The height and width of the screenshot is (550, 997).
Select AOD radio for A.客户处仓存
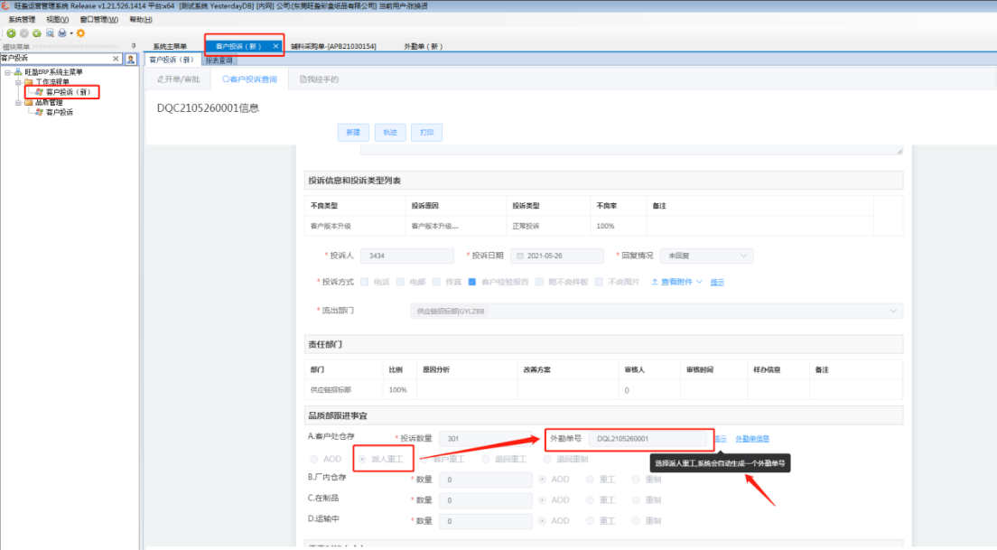click(x=313, y=459)
